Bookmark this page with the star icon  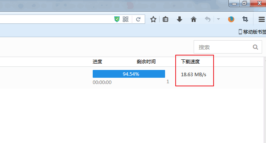[153, 19]
